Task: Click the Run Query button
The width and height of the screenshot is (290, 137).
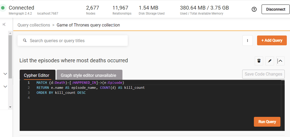Action: [x=267, y=122]
